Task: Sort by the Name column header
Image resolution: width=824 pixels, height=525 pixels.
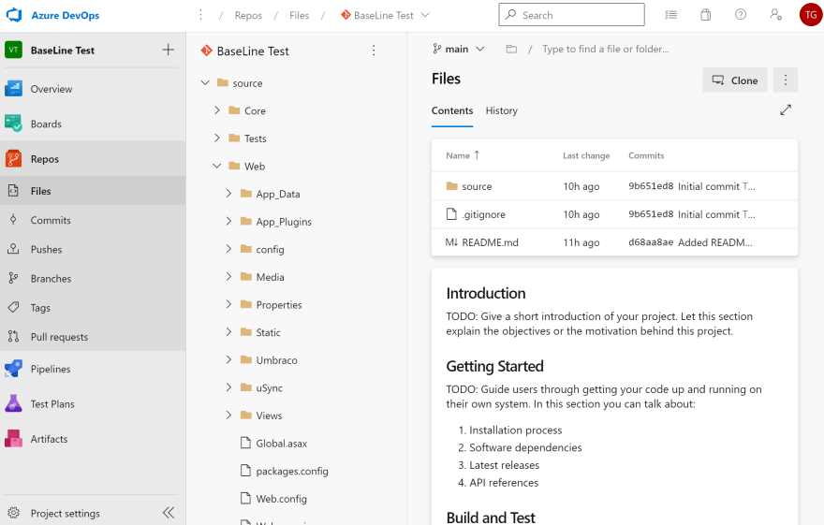Action: 463,155
